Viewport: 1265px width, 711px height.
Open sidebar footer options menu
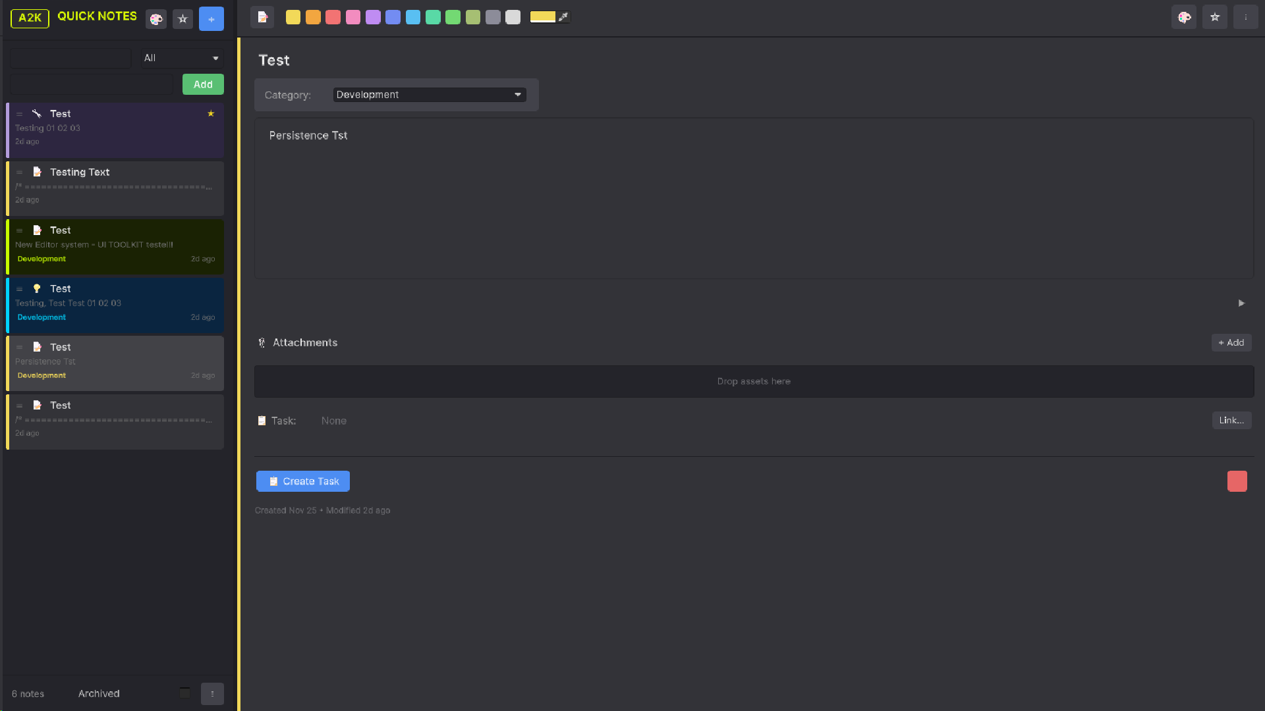pyautogui.click(x=212, y=693)
